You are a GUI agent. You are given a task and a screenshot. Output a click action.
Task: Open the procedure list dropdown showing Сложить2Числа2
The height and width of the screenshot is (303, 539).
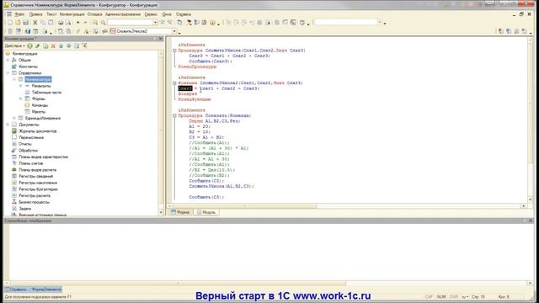coord(174,31)
